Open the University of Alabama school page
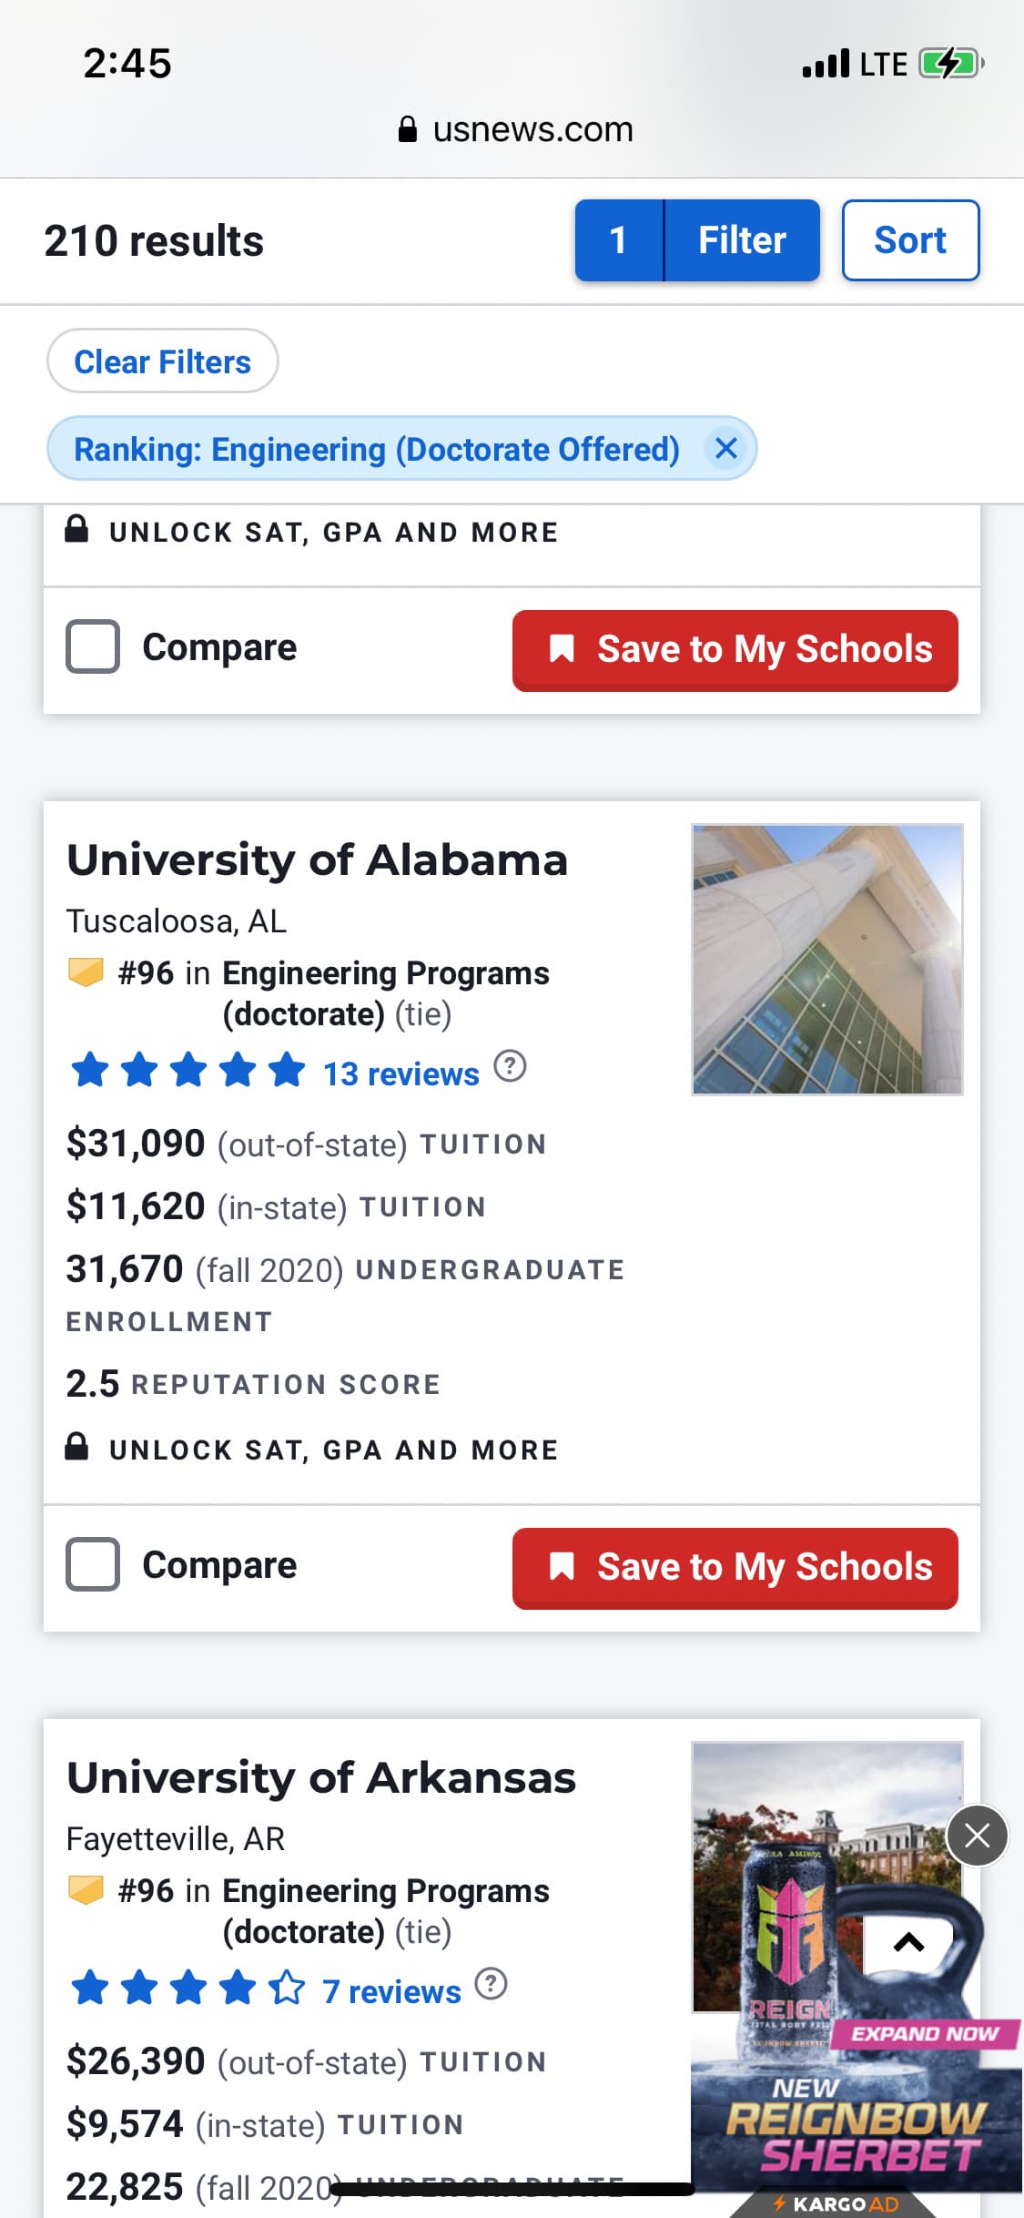 tap(317, 860)
